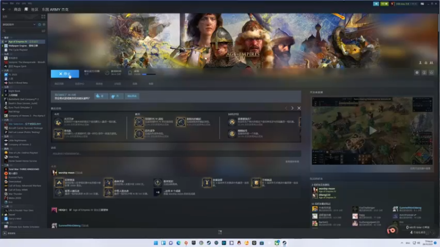Click the library search field
This screenshot has width=440, height=247.
pos(21,31)
